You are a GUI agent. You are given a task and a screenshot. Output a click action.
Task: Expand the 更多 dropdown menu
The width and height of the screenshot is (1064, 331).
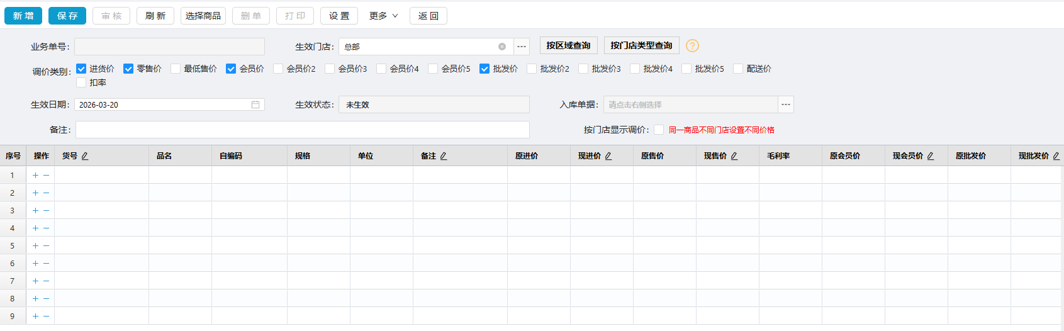383,16
